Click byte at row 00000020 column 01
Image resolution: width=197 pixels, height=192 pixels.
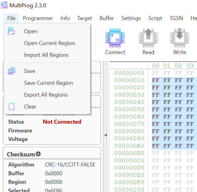167,87
